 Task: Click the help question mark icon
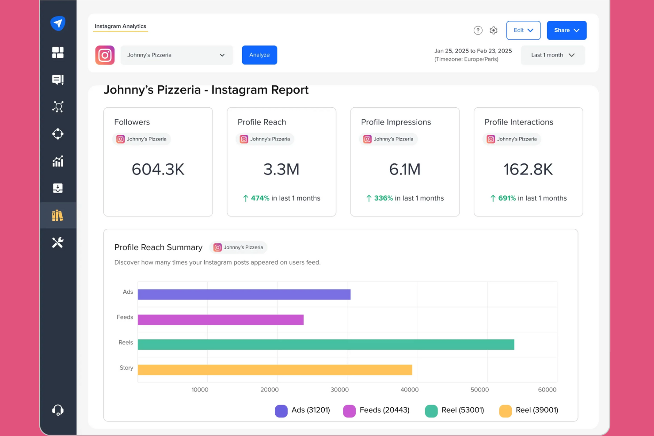point(478,30)
